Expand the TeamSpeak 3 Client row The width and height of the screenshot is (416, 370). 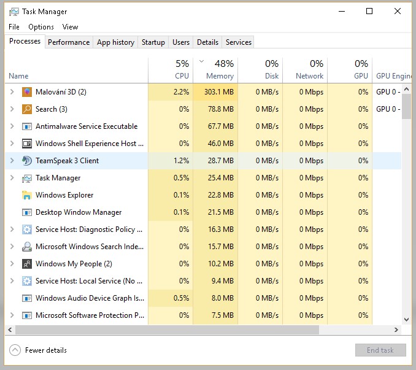tap(12, 161)
